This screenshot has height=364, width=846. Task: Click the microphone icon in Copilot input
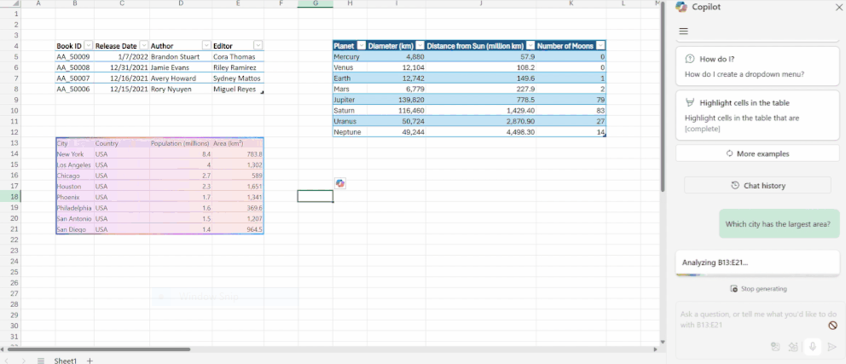813,346
